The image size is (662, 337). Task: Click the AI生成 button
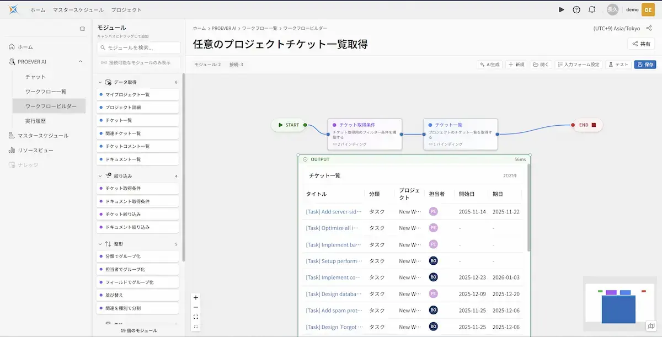tap(490, 65)
